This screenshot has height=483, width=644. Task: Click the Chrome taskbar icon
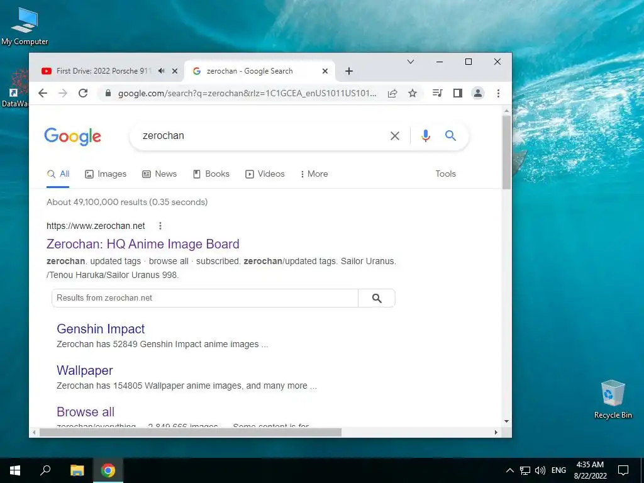coord(108,470)
